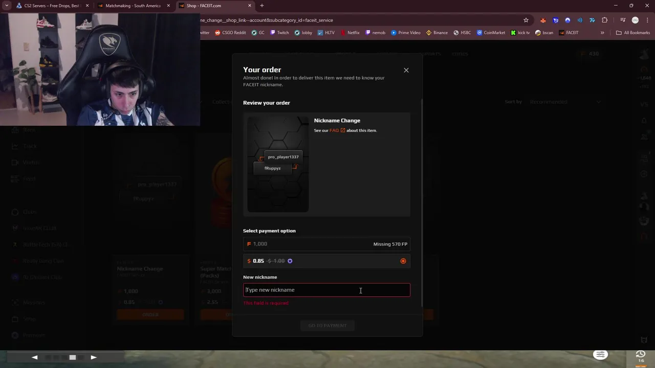Focus the New nickname input field
655x368 pixels.
[326, 290]
